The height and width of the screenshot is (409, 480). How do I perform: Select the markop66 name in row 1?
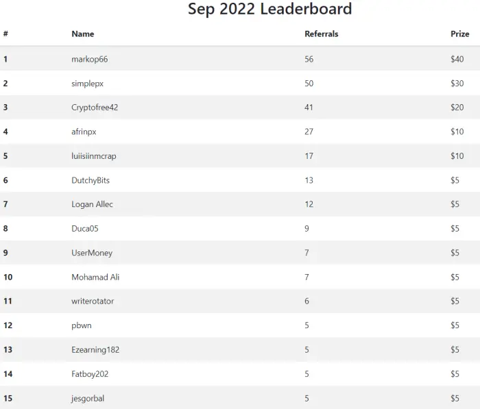pos(90,60)
